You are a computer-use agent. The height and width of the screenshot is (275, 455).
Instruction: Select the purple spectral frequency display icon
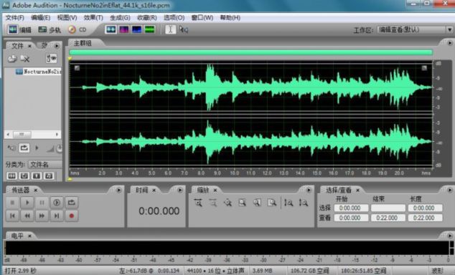[124, 29]
